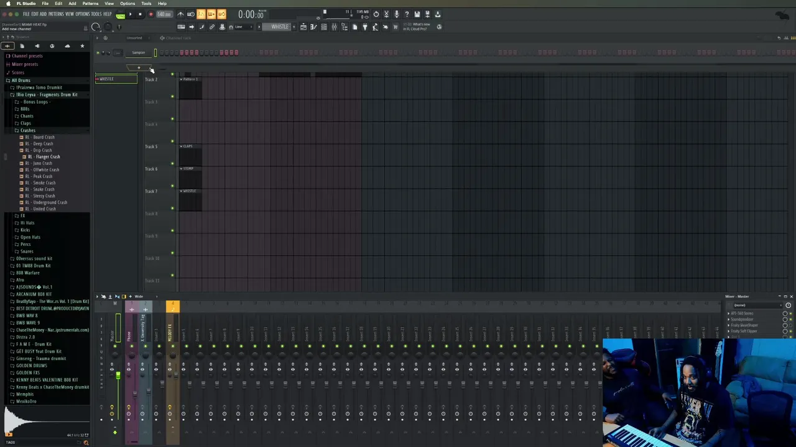Click the browser cloud tab icon
Image resolution: width=796 pixels, height=447 pixels.
point(67,46)
